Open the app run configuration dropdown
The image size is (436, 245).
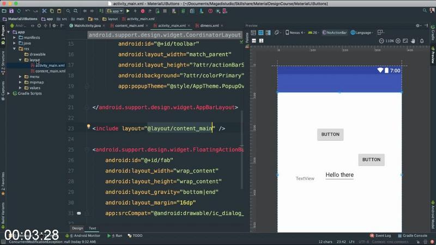click(115, 11)
